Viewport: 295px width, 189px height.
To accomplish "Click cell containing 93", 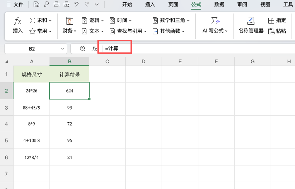I will [70, 108].
